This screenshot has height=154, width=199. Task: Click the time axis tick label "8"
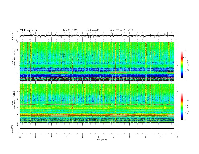coord(145,137)
